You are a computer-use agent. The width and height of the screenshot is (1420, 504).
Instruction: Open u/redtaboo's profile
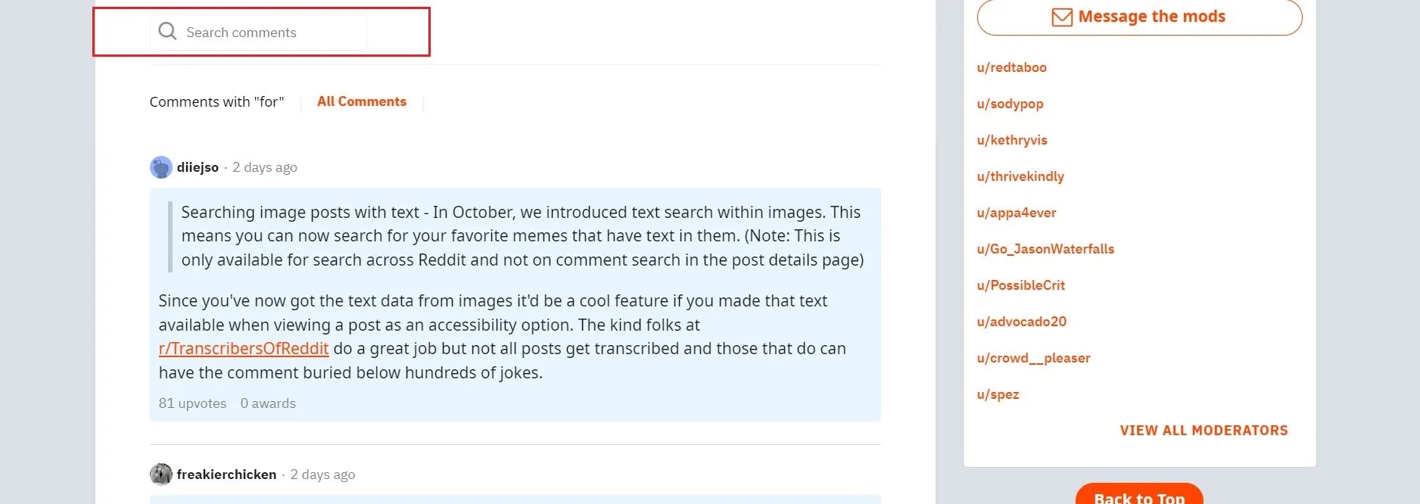point(1011,67)
